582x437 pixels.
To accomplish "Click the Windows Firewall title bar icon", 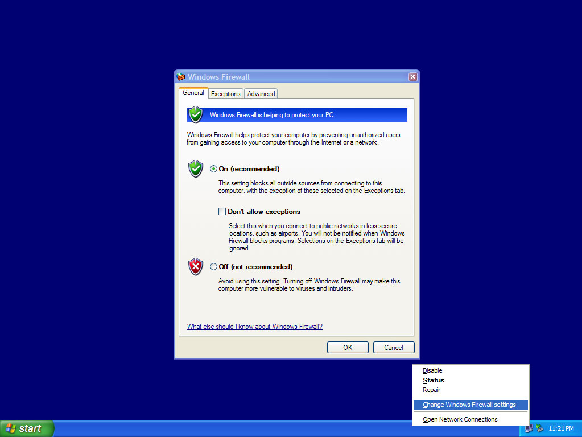I will (181, 77).
